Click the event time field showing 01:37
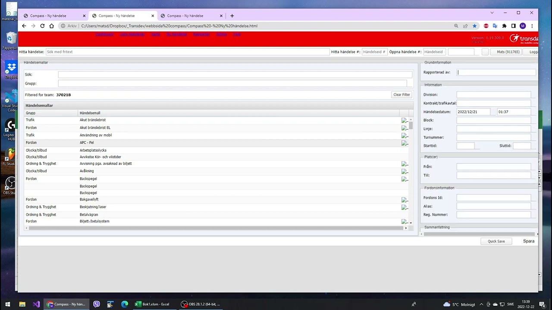This screenshot has height=310, width=552. [x=514, y=112]
